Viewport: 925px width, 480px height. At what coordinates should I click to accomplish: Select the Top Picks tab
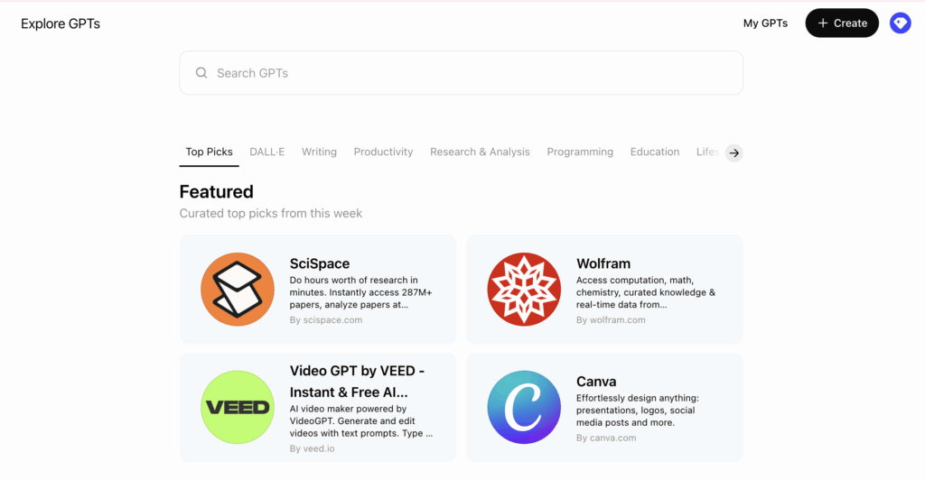209,152
